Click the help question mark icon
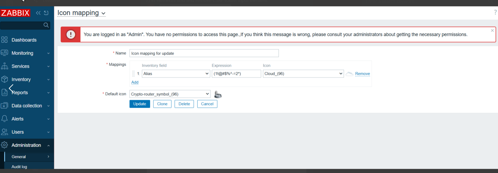 [495, 12]
